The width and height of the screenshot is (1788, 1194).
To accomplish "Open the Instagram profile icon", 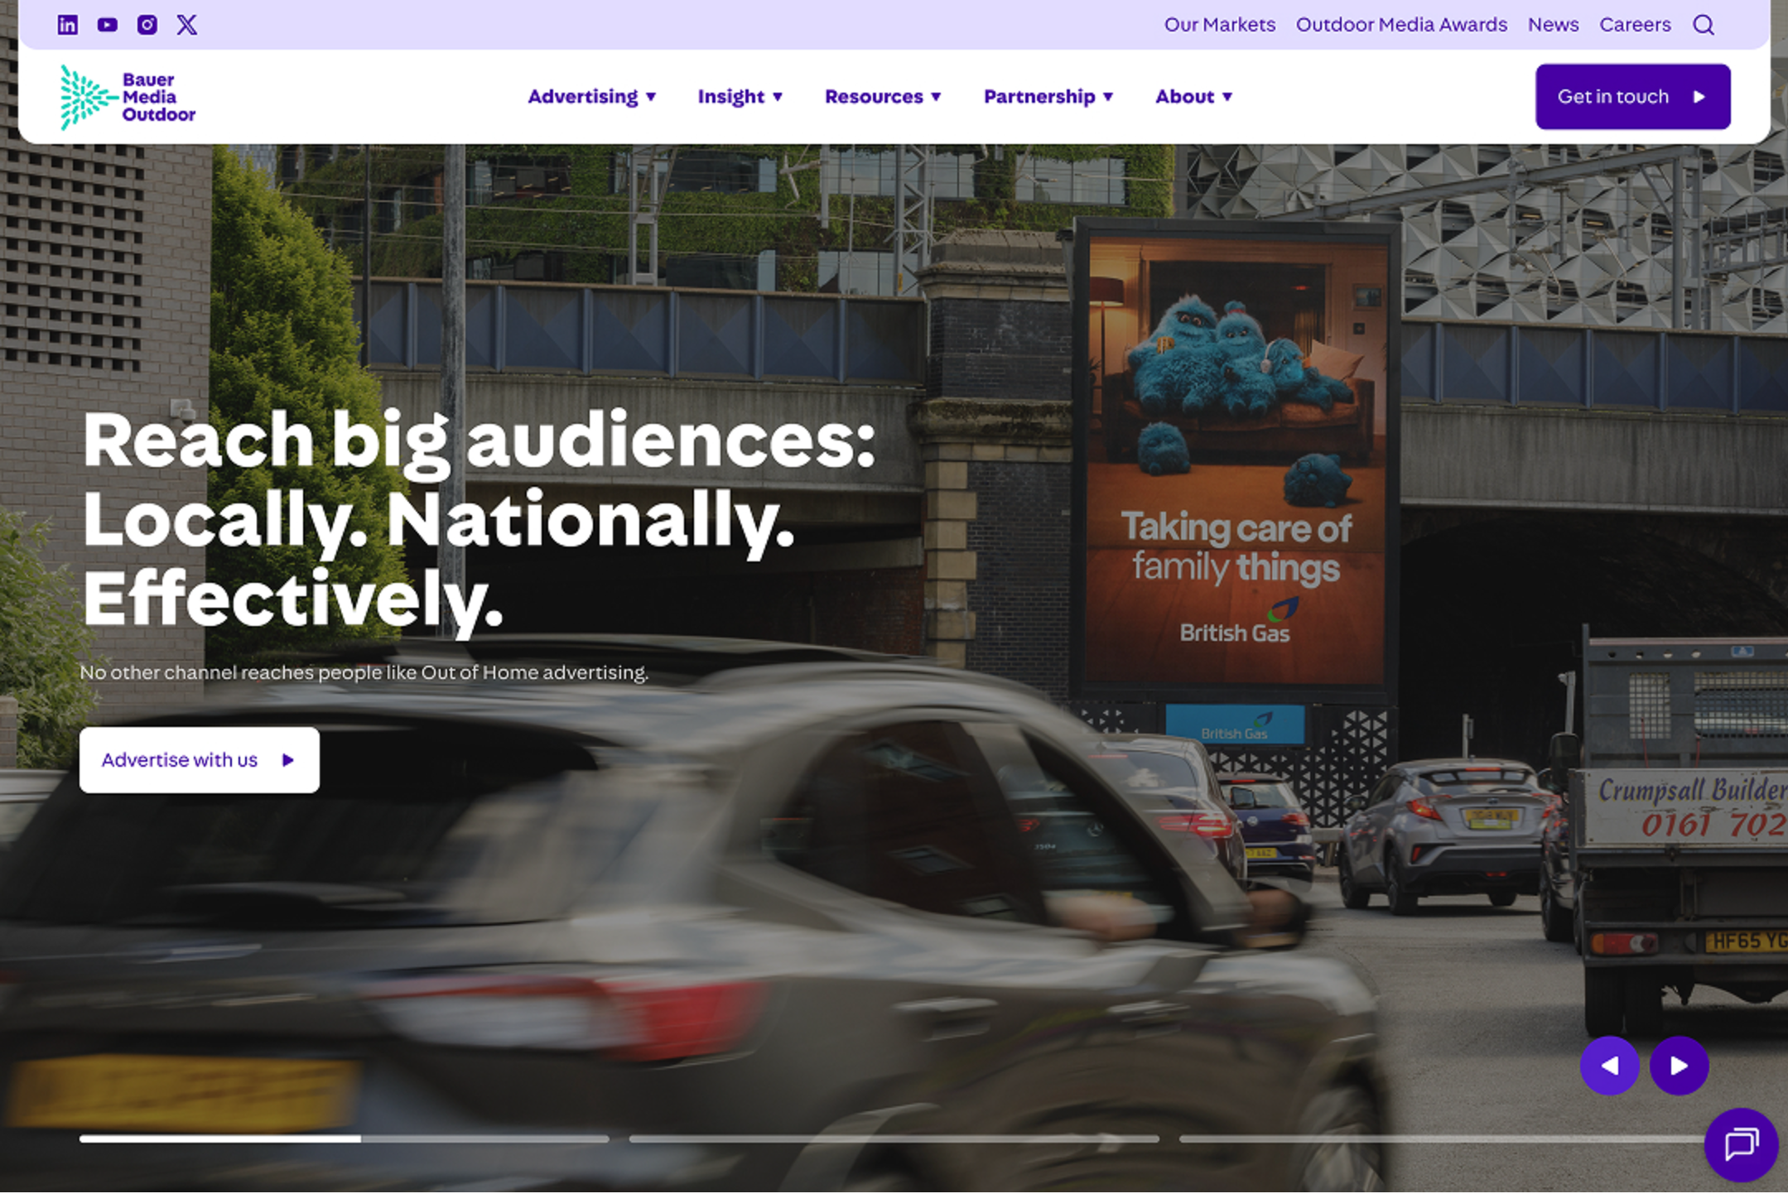I will 147,25.
